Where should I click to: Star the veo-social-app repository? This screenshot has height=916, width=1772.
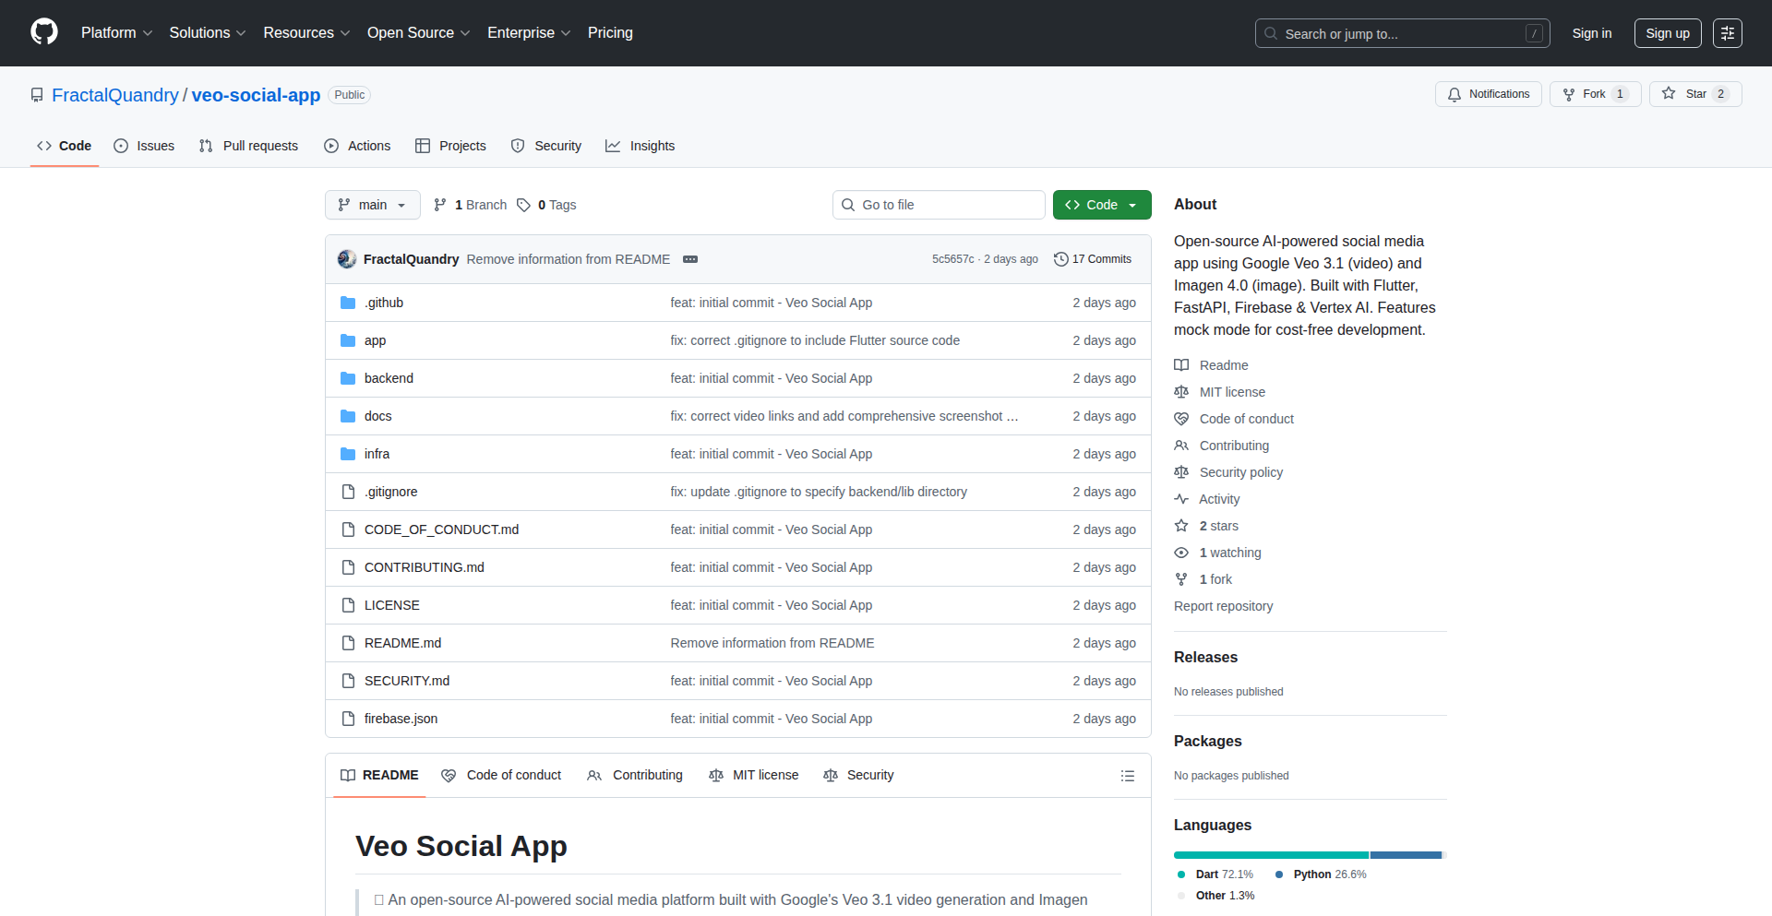point(1694,94)
